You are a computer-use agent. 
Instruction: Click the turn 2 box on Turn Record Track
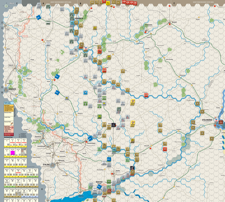click(12, 143)
